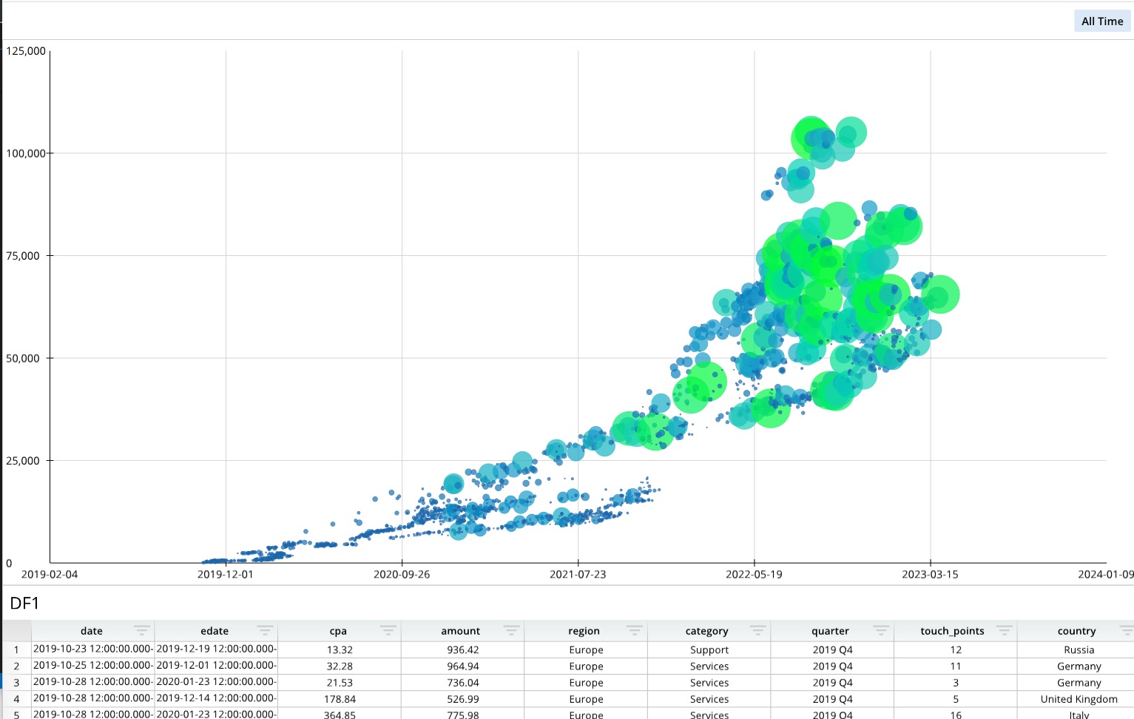Viewport: 1134px width, 719px height.
Task: Click the 2019-12-01 x-axis label
Action: [x=226, y=574]
